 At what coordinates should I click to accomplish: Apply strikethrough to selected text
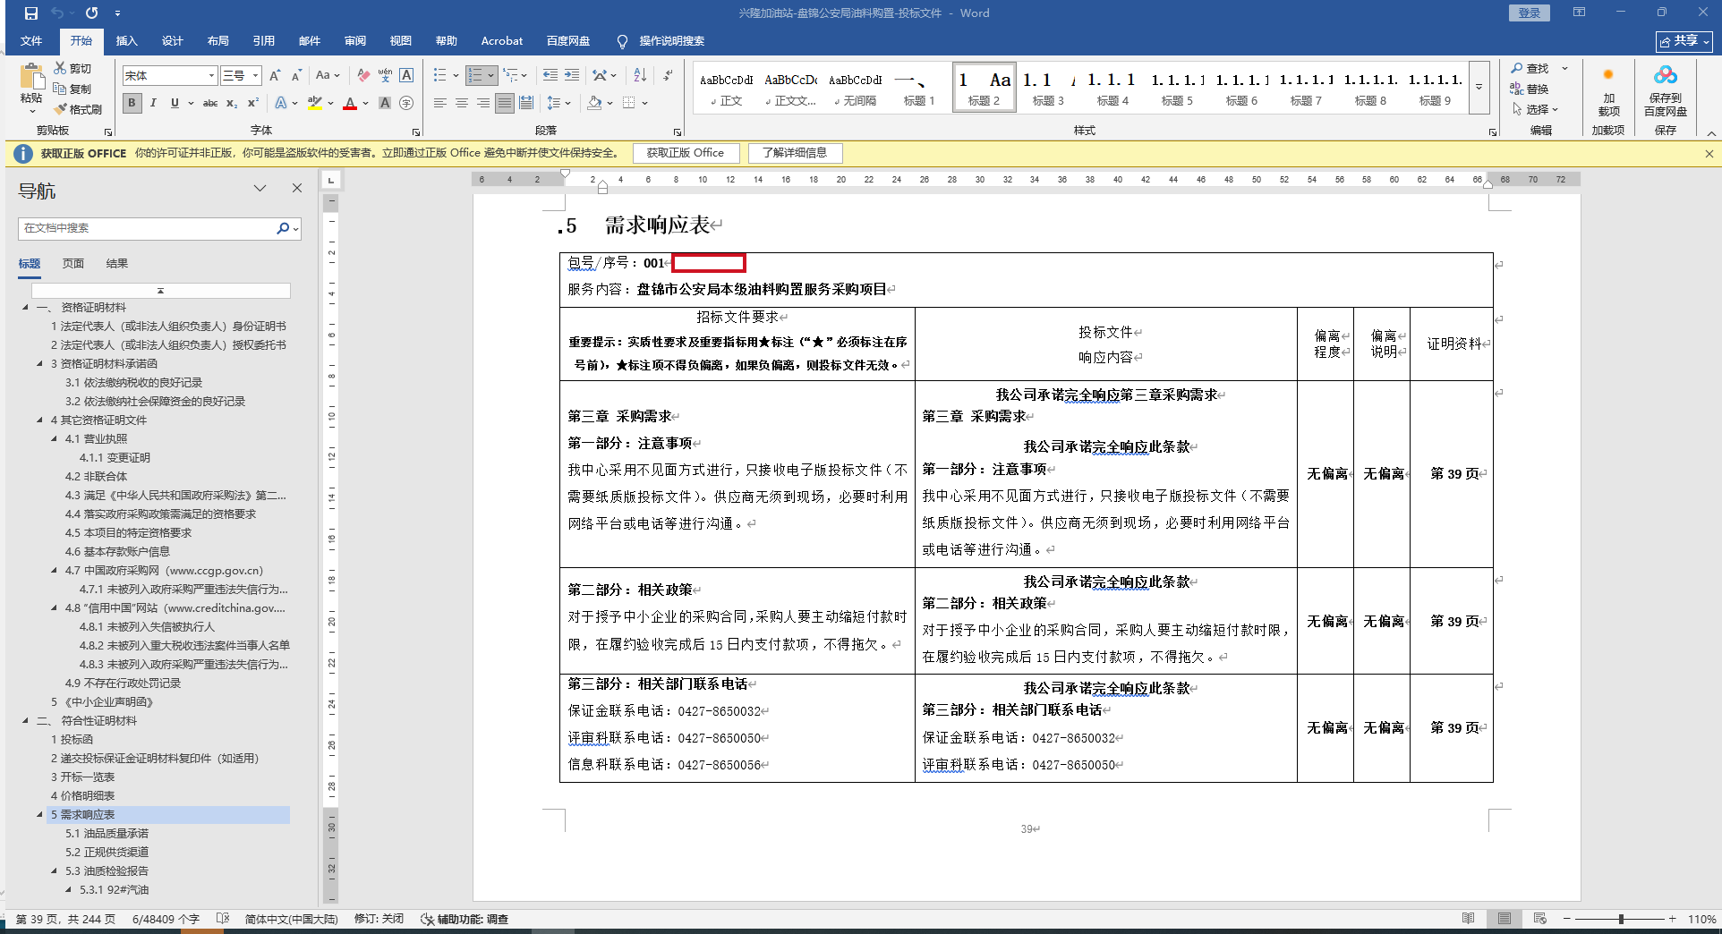[210, 104]
